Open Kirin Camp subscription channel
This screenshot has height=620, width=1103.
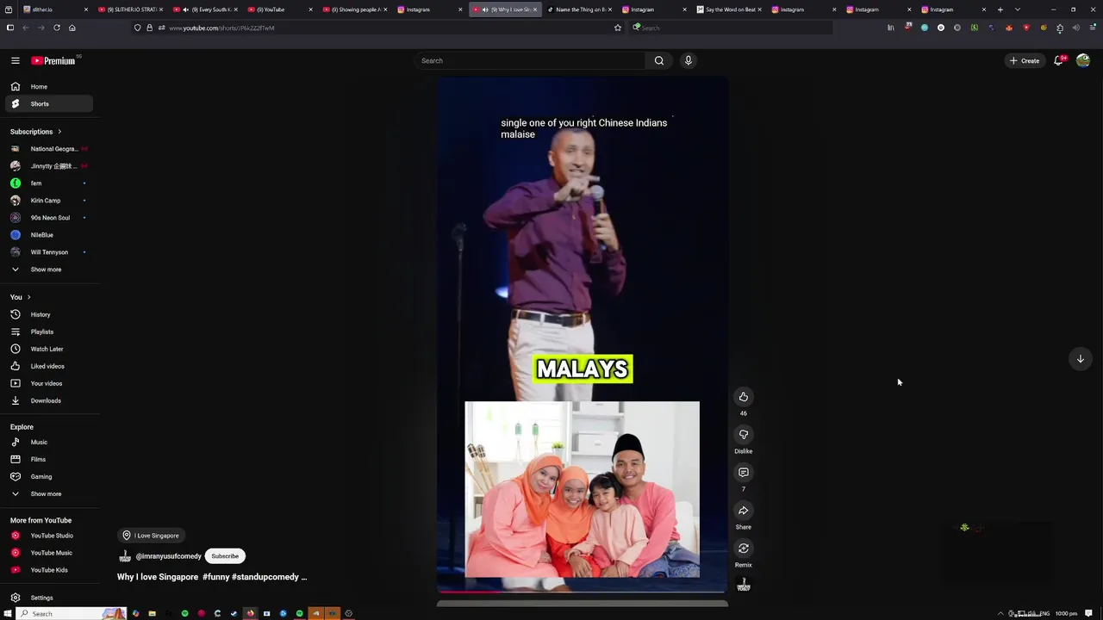pos(48,201)
